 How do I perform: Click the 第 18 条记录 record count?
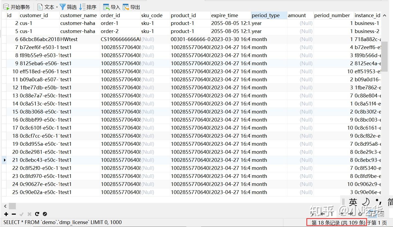338,223
